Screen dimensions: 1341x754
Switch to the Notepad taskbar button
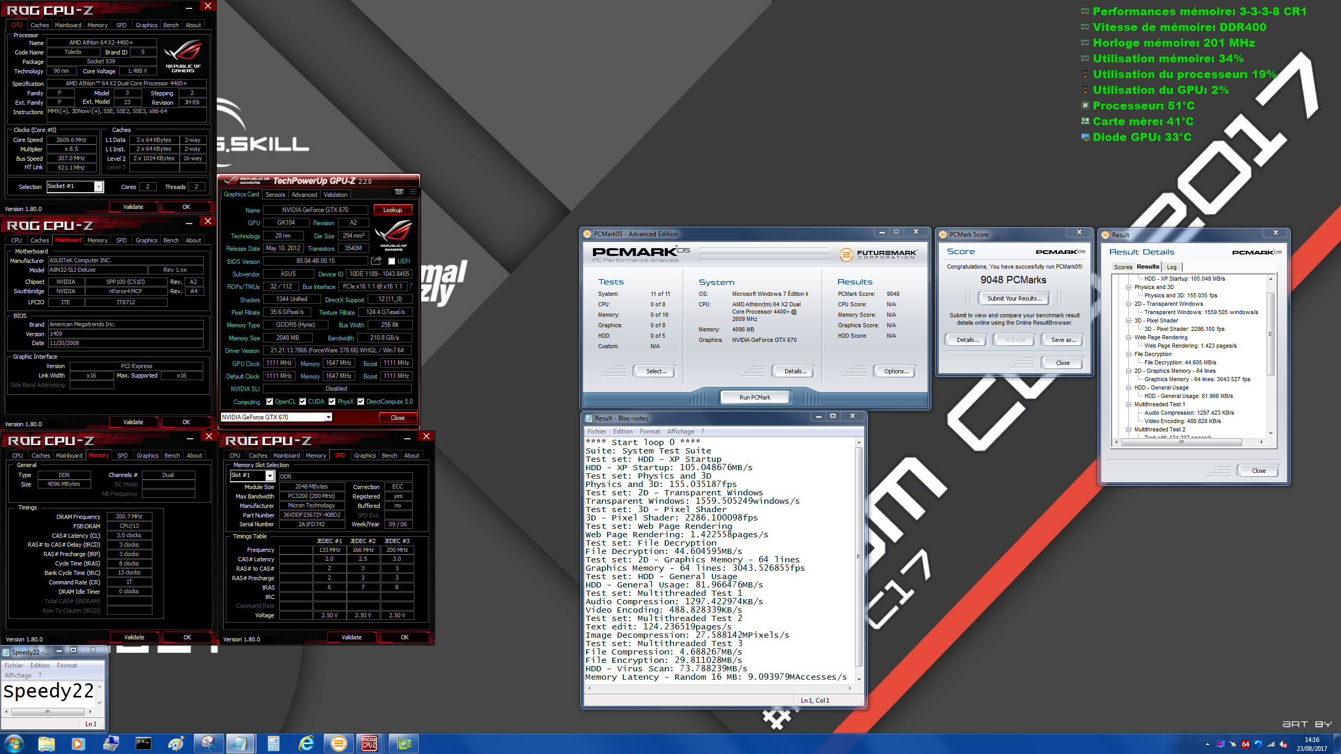tap(240, 743)
